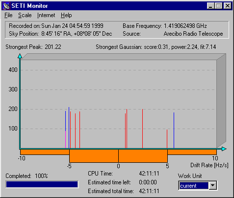The image size is (234, 198).
Task: Click the SETI Monitor title bar text
Action: click(x=29, y=6)
